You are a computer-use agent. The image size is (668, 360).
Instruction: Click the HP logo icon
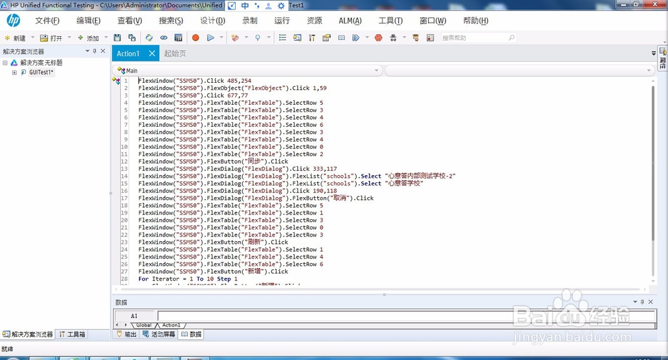pos(13,20)
